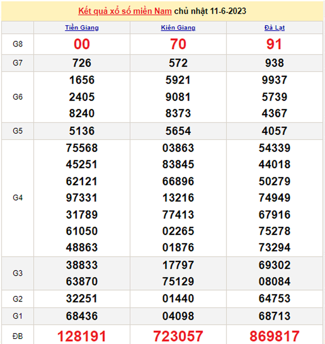The height and width of the screenshot is (344, 325).
Task: Open the Tiền Giang province link
Action: pos(82,28)
